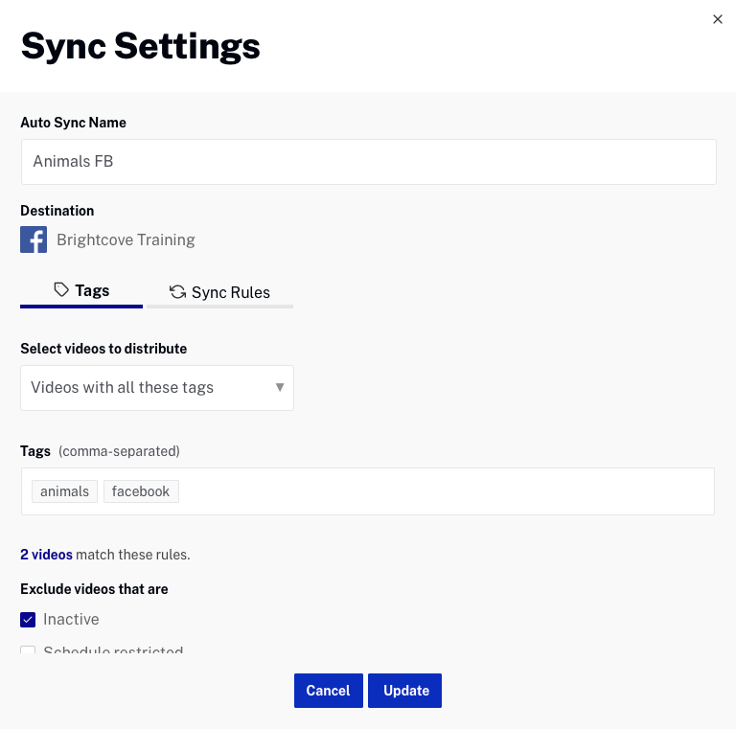Select the 'facebook' tag chip
736x729 pixels.
coord(141,491)
